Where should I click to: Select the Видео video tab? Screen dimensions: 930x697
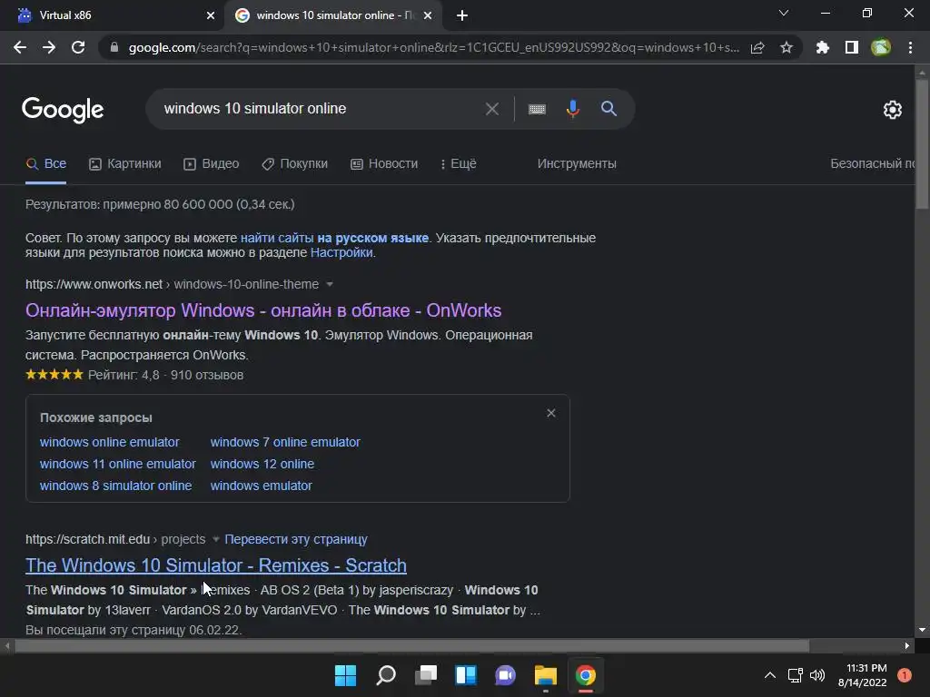(211, 163)
